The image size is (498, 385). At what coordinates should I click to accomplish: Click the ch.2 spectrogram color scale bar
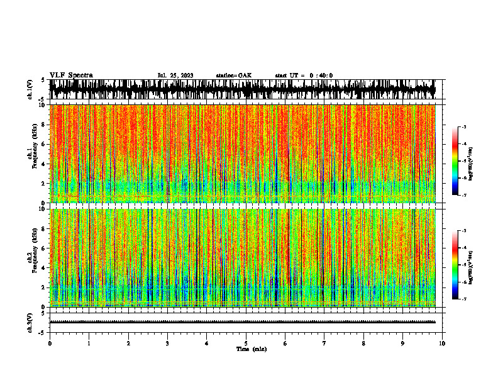(455, 265)
